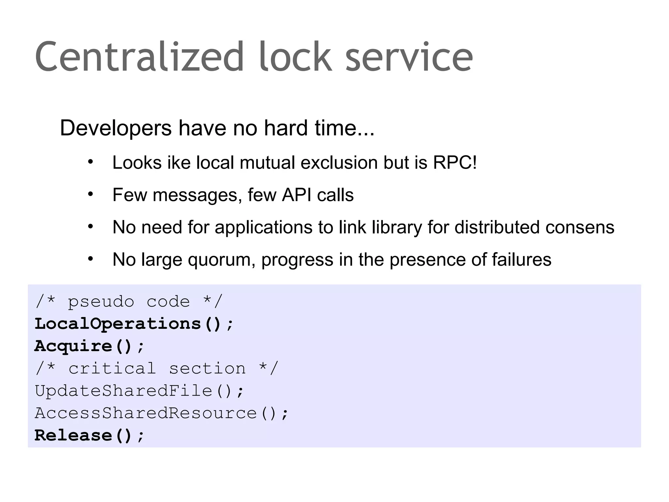Click the 'UpdateSharedFile();' code line

(x=139, y=391)
